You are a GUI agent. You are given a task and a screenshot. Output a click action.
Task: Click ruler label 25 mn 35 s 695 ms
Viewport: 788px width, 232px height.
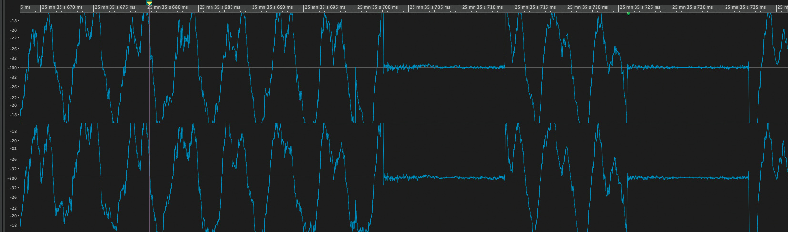tap(325, 7)
